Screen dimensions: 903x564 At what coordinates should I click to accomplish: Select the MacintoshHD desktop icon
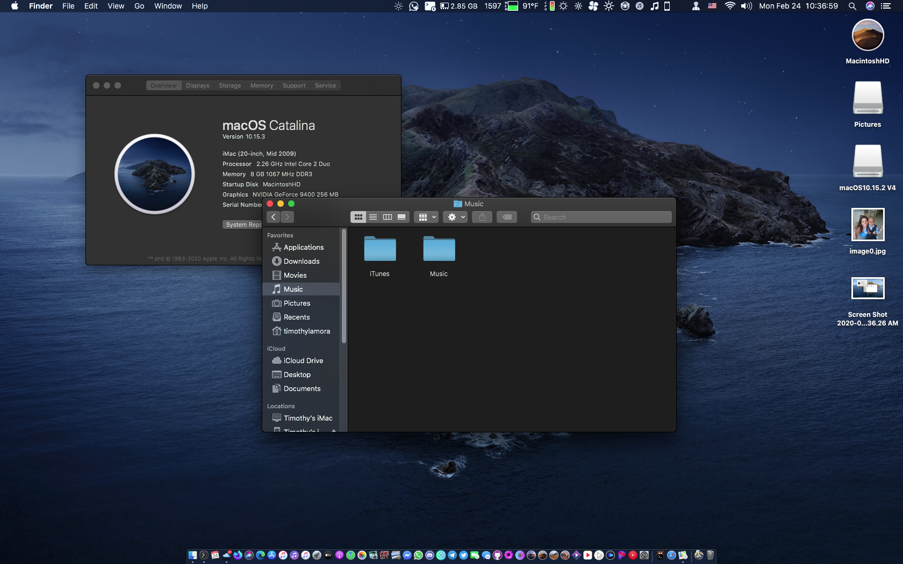868,41
